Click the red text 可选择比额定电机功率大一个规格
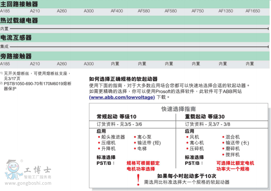271x191 pixels. click(235, 166)
